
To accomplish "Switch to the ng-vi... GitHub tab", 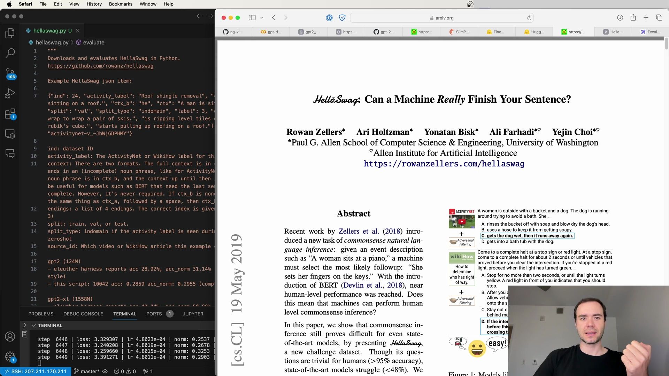I will (233, 32).
